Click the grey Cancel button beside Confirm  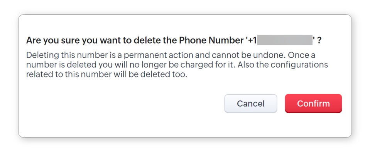[251, 104]
